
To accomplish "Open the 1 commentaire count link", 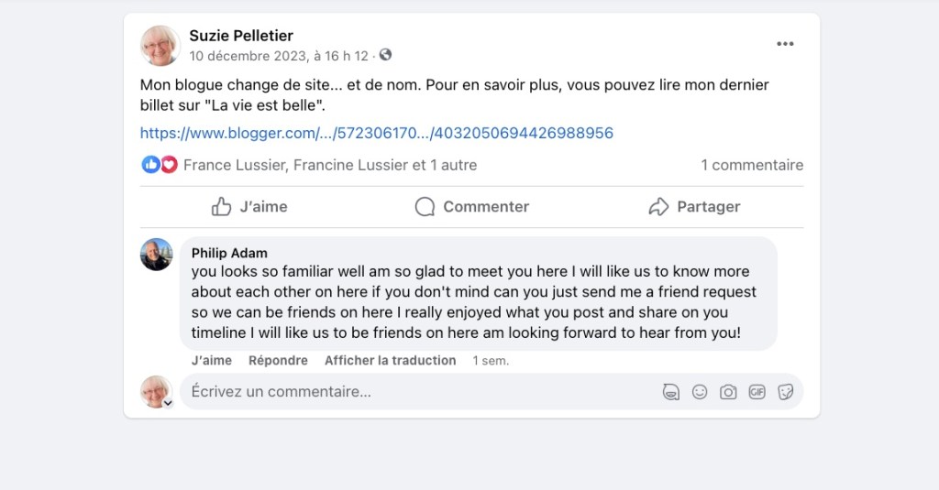I will tap(752, 165).
